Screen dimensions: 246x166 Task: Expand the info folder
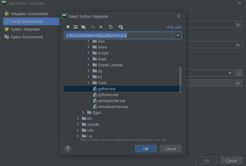(x=78, y=130)
